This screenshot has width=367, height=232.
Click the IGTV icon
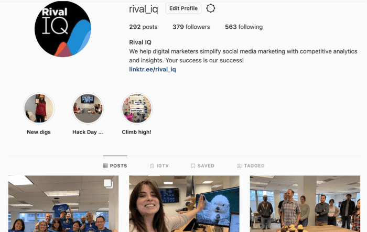pos(152,166)
